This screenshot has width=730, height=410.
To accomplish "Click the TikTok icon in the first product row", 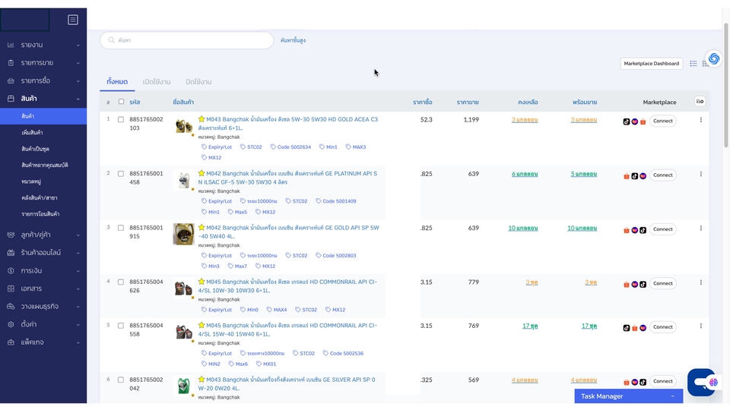I will (626, 121).
